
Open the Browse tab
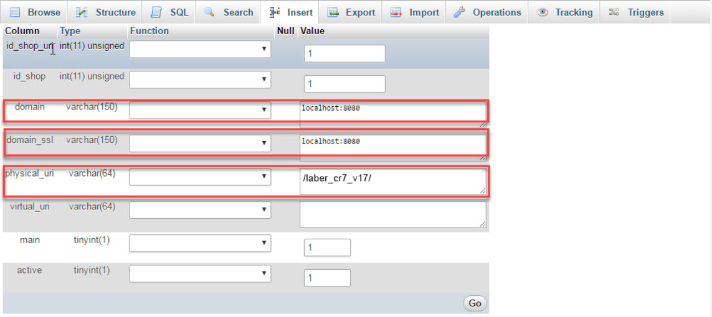point(34,12)
